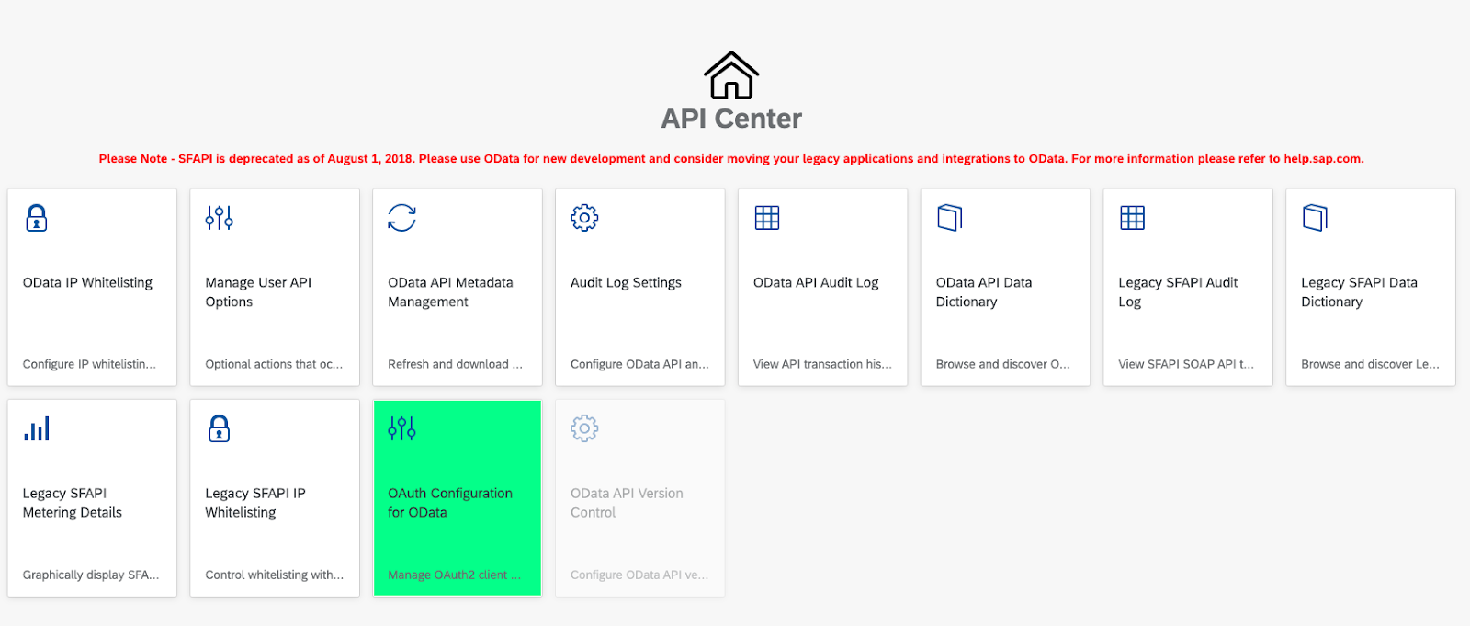1470x626 pixels.
Task: Click the sliders icon on Manage User API Options
Action: pyautogui.click(x=219, y=218)
